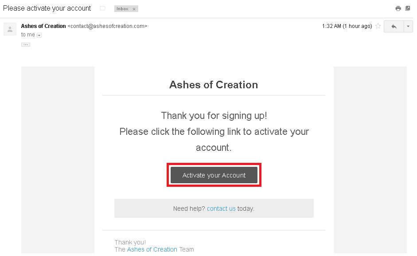Show trimmed content via the ellipsis button

coord(26,44)
